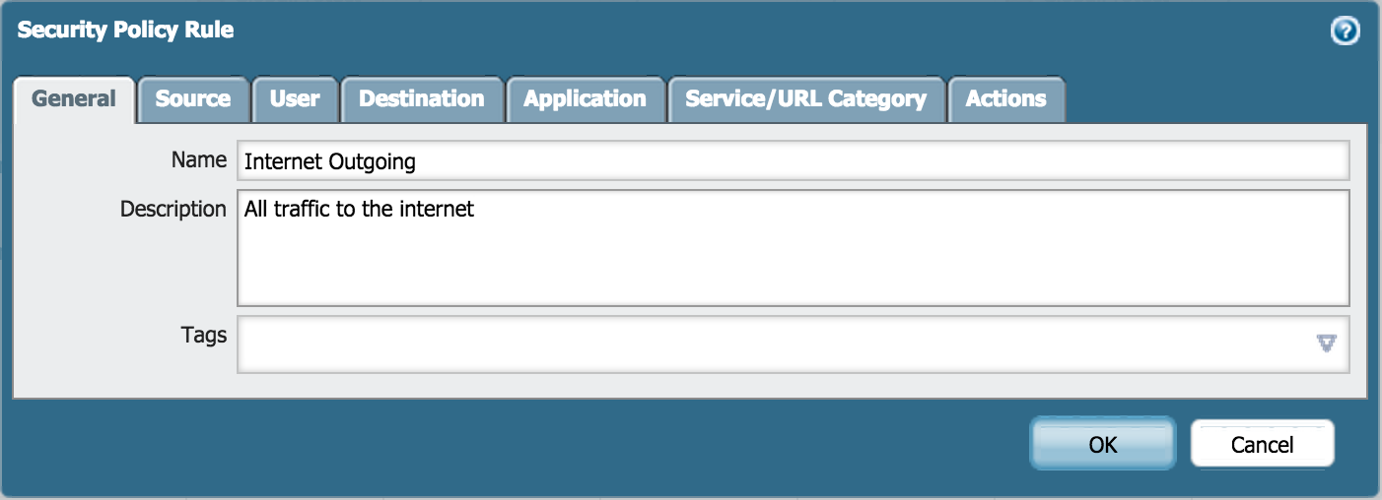Open the help icon in the title bar
The image size is (1382, 500).
[1345, 31]
